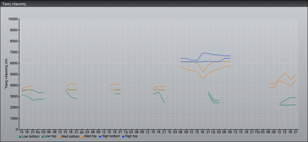
Task: Select the Τε day label on x-axis
Action: coord(170,132)
